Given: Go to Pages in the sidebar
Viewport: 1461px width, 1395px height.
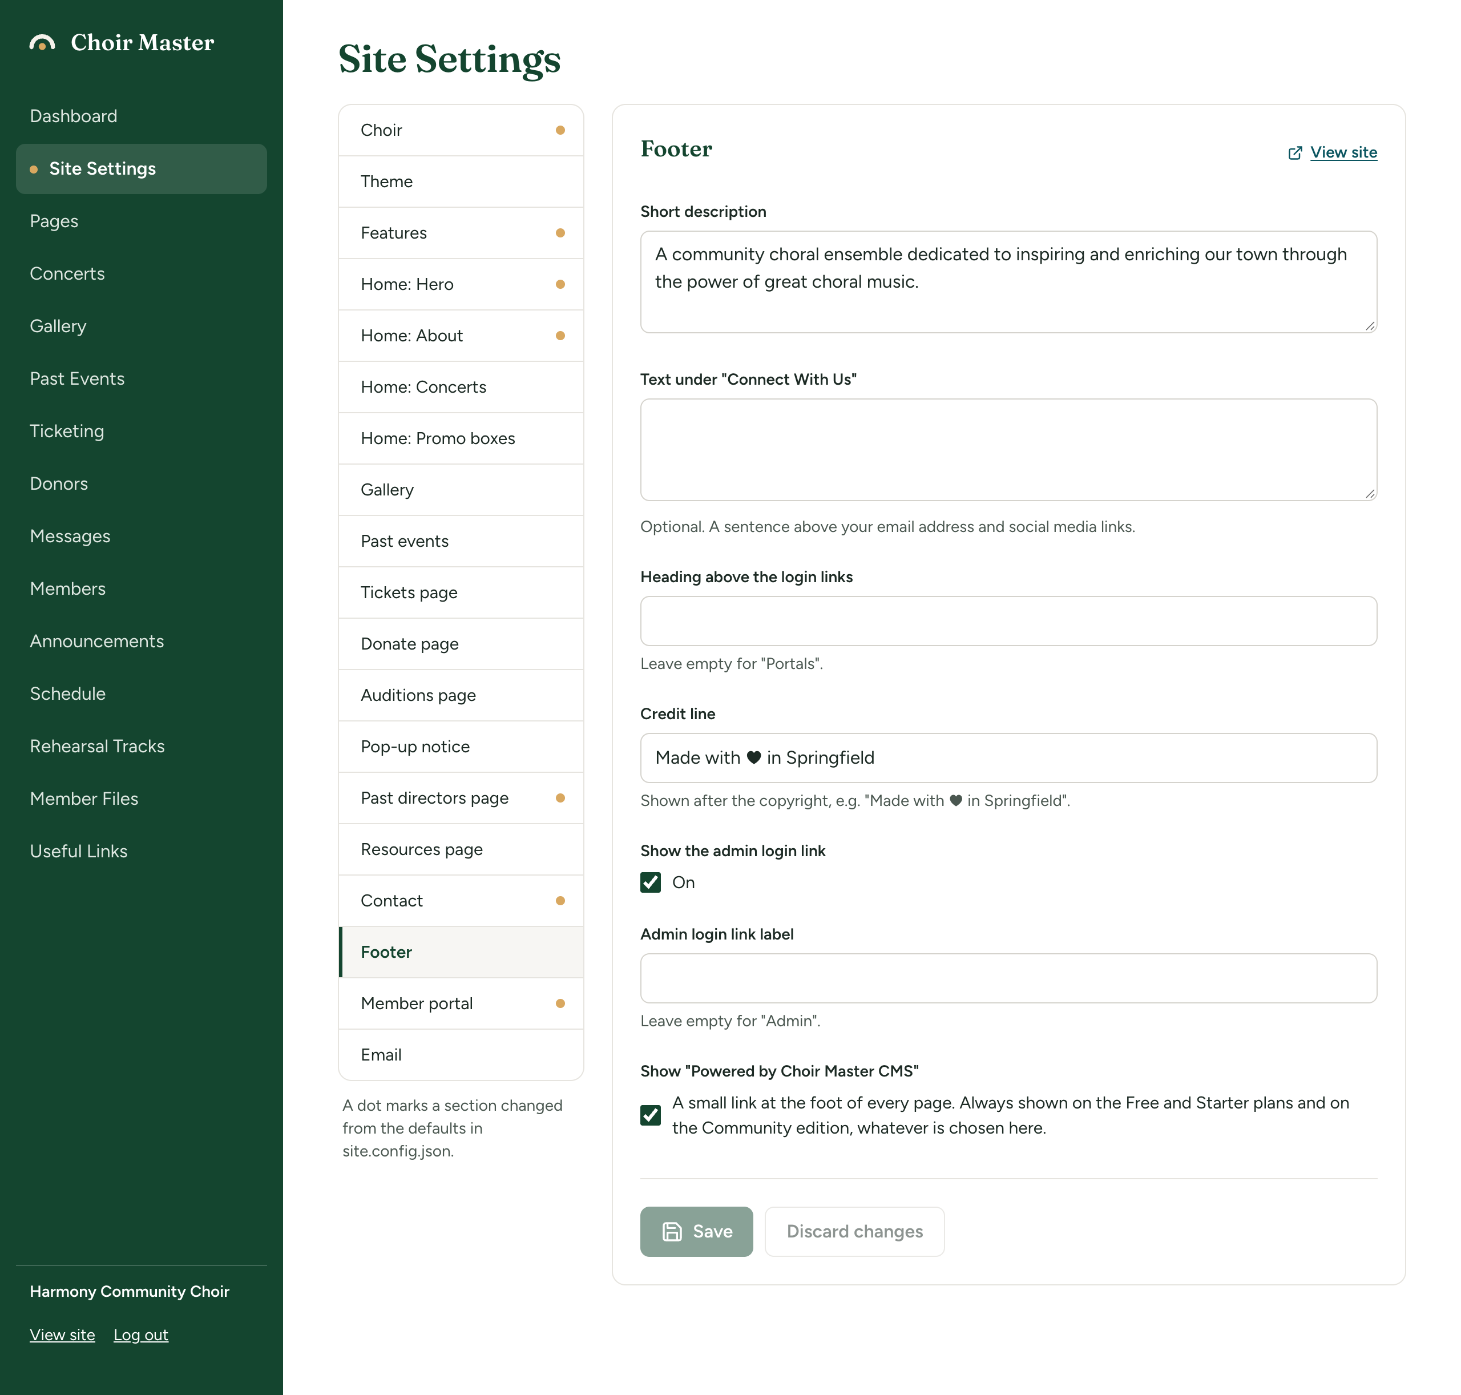Looking at the screenshot, I should point(142,221).
